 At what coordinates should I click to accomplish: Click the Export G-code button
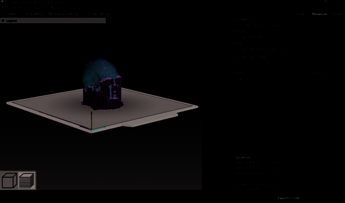pos(288,198)
